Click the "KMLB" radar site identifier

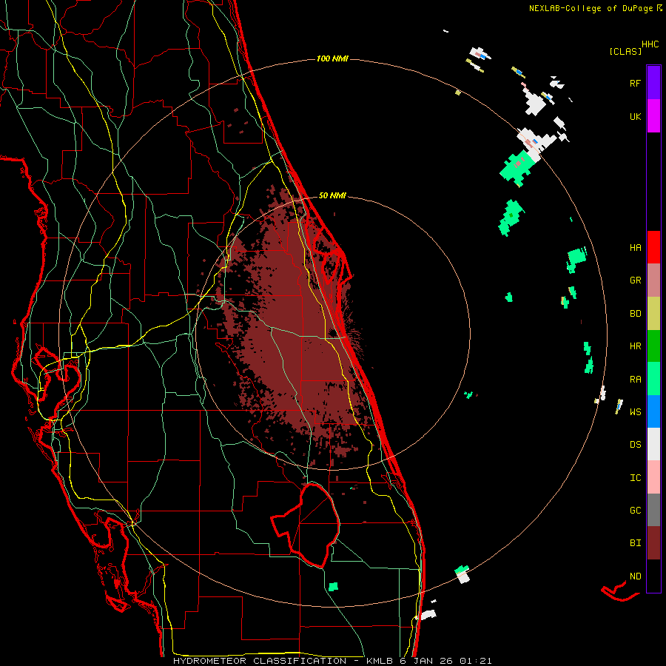pos(379,661)
